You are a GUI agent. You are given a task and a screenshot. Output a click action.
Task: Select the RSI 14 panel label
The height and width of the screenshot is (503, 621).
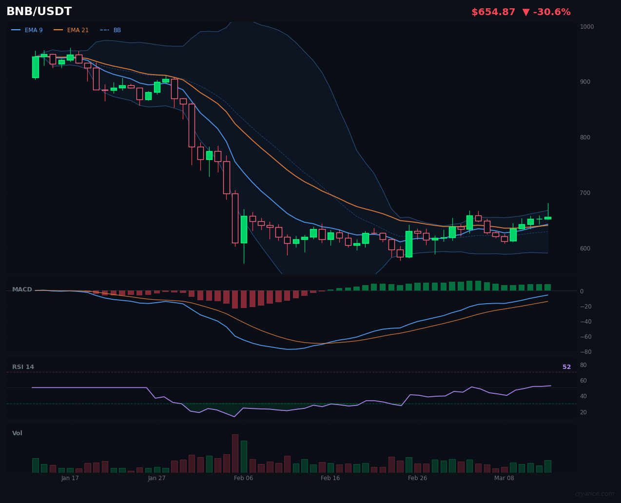23,367
